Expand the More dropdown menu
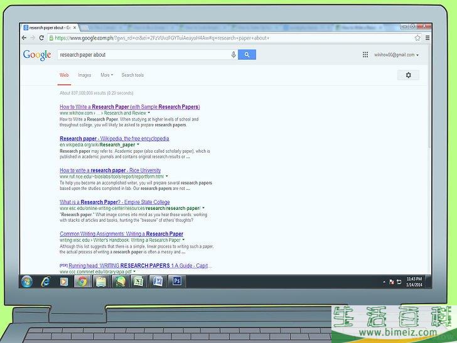 107,75
